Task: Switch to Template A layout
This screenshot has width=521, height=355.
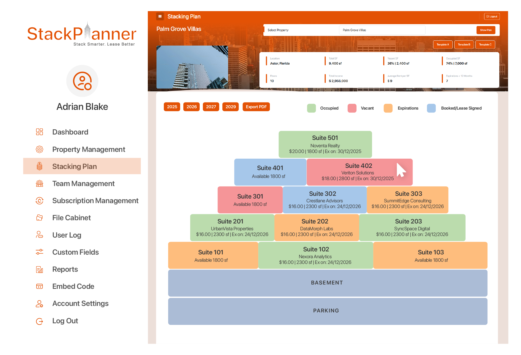Action: (x=443, y=44)
